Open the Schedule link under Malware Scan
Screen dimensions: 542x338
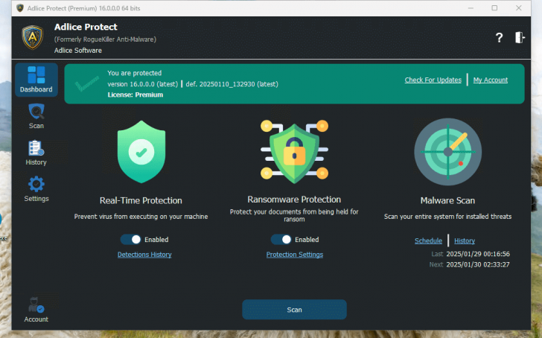428,240
